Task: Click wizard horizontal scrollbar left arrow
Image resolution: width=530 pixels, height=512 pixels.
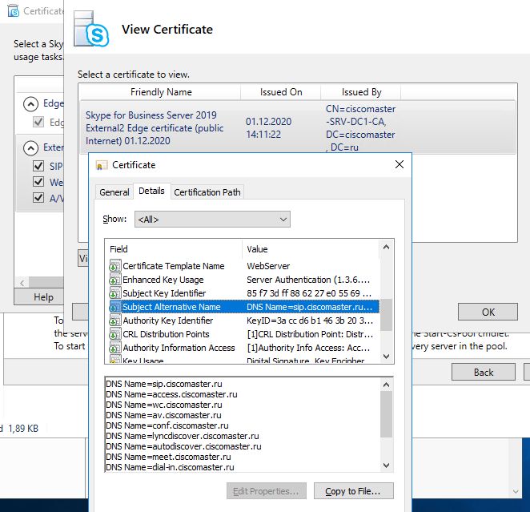Action: click(22, 283)
